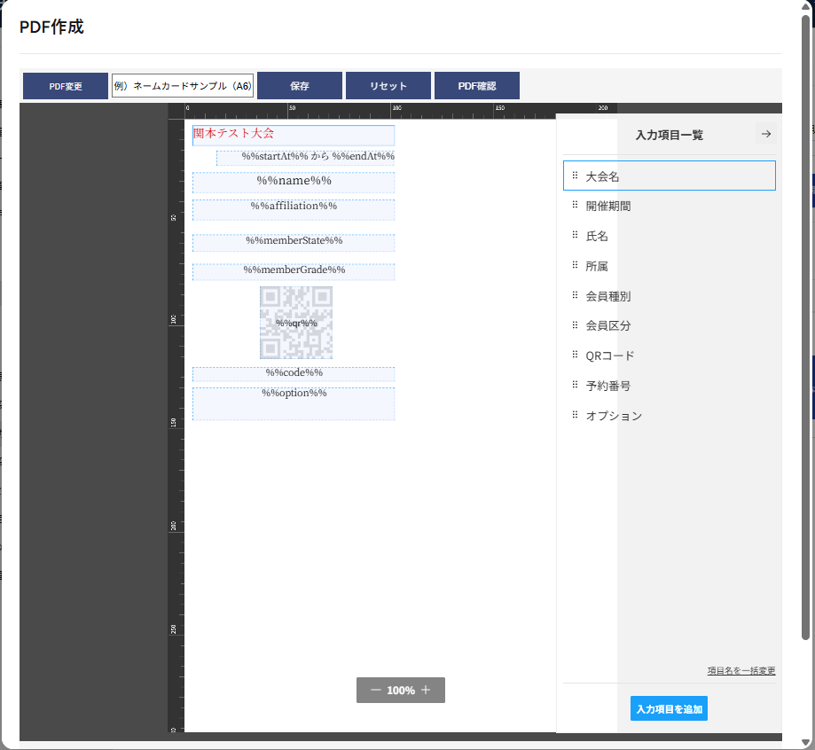Click the drag handle beside オプション

click(x=575, y=415)
